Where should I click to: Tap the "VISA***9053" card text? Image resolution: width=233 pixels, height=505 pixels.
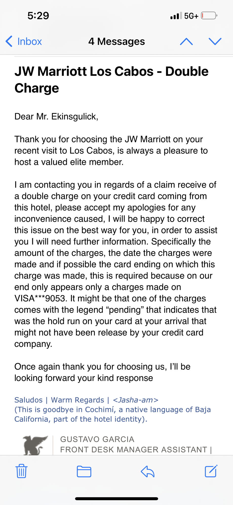coord(40,298)
